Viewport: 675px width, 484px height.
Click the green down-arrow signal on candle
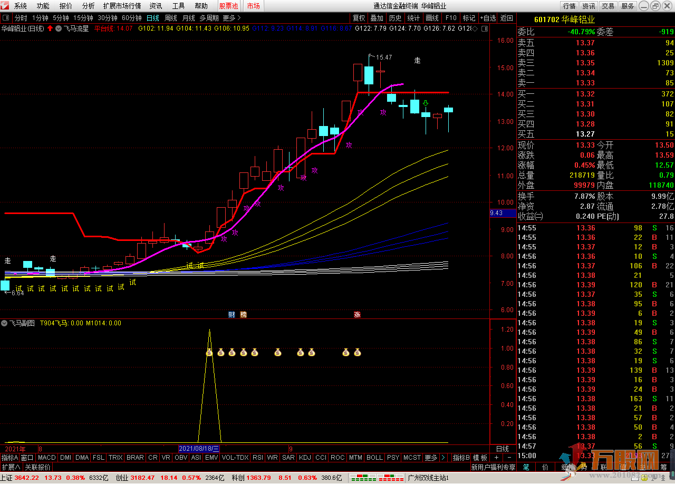425,103
